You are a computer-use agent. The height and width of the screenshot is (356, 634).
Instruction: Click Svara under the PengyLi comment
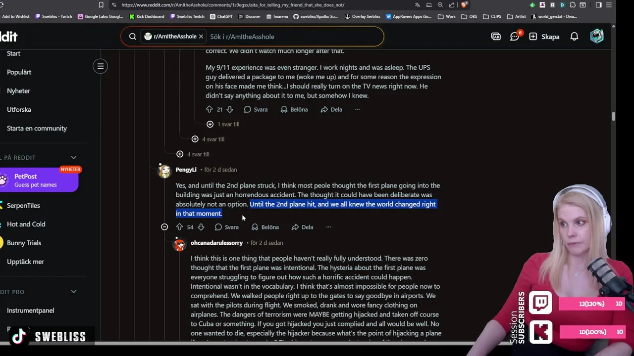pyautogui.click(x=227, y=227)
